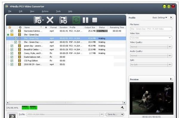The width and height of the screenshot is (179, 118).
Task: Uncheck the Beautiful Celebs file
Action: tap(12, 50)
